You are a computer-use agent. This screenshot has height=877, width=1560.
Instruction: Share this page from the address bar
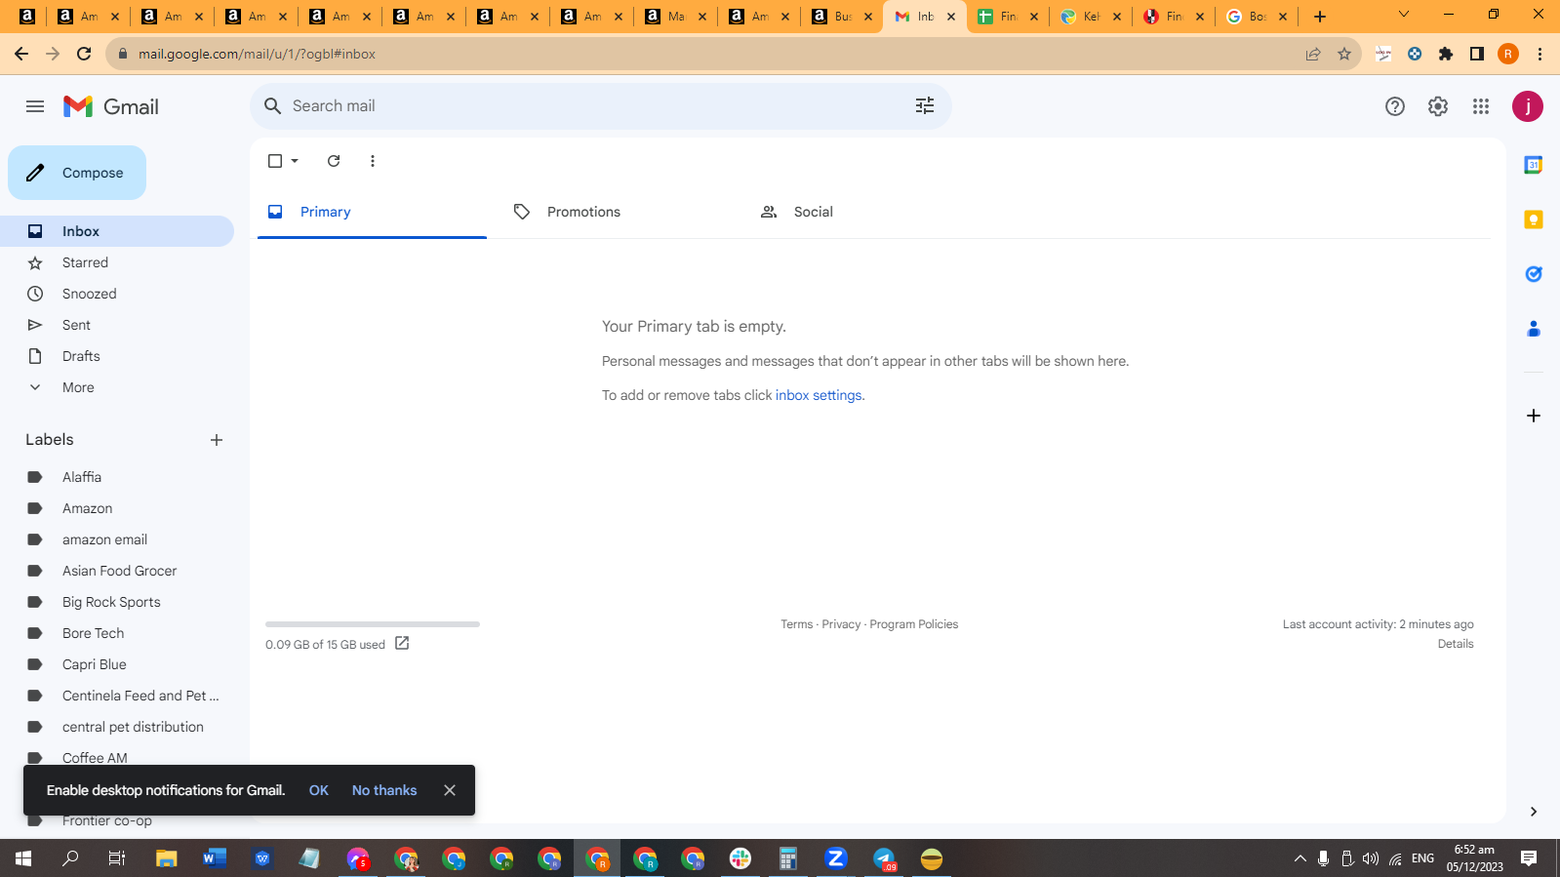click(x=1313, y=54)
